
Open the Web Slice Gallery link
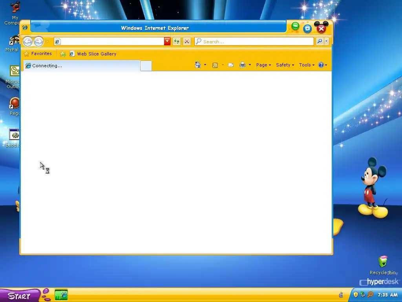point(93,53)
